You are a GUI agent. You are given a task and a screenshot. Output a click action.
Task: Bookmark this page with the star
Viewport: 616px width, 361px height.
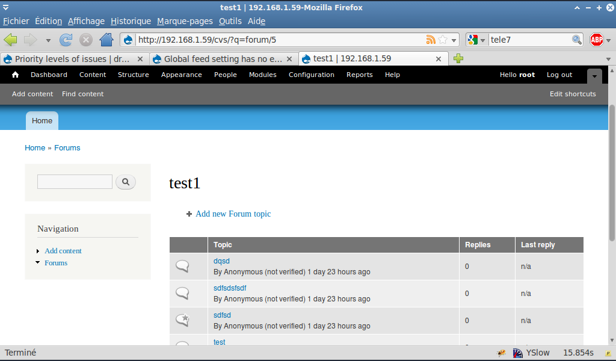coord(443,40)
